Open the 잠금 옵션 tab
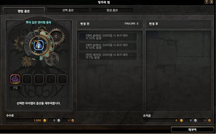The height and width of the screenshot is (134, 216). (112, 10)
